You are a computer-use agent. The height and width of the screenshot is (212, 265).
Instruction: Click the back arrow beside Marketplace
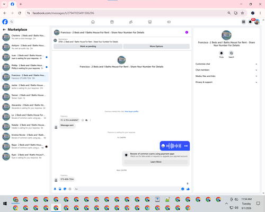pos(4,30)
